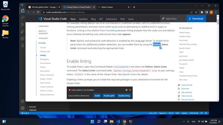The image size is (223, 125).
Task: Click VS Code notifications bell in status bar
Action: click(x=206, y=113)
